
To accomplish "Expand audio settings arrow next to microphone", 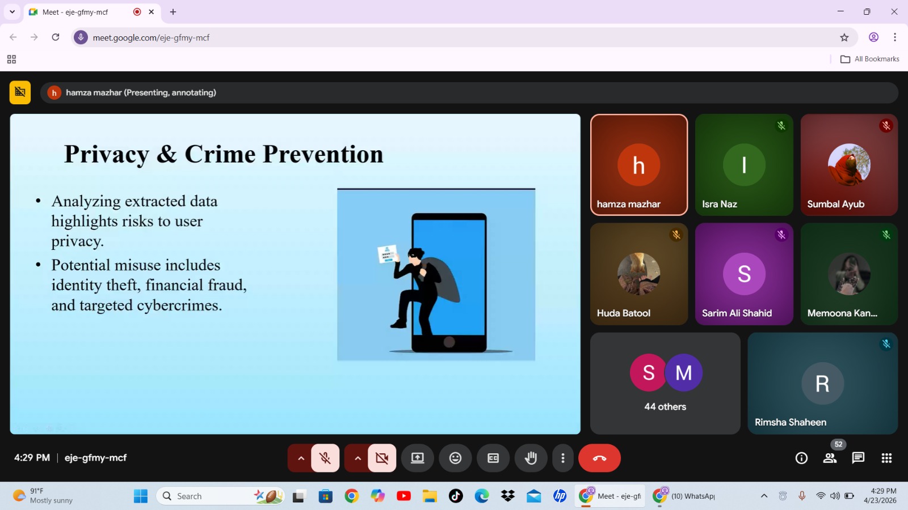I will [301, 458].
